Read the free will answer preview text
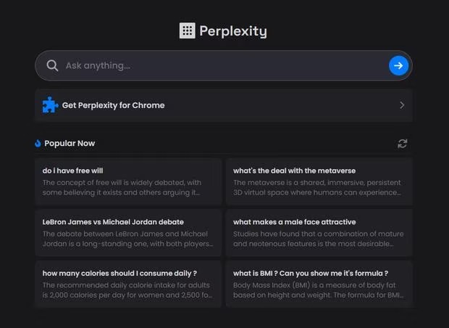449x328 pixels. tap(122, 188)
